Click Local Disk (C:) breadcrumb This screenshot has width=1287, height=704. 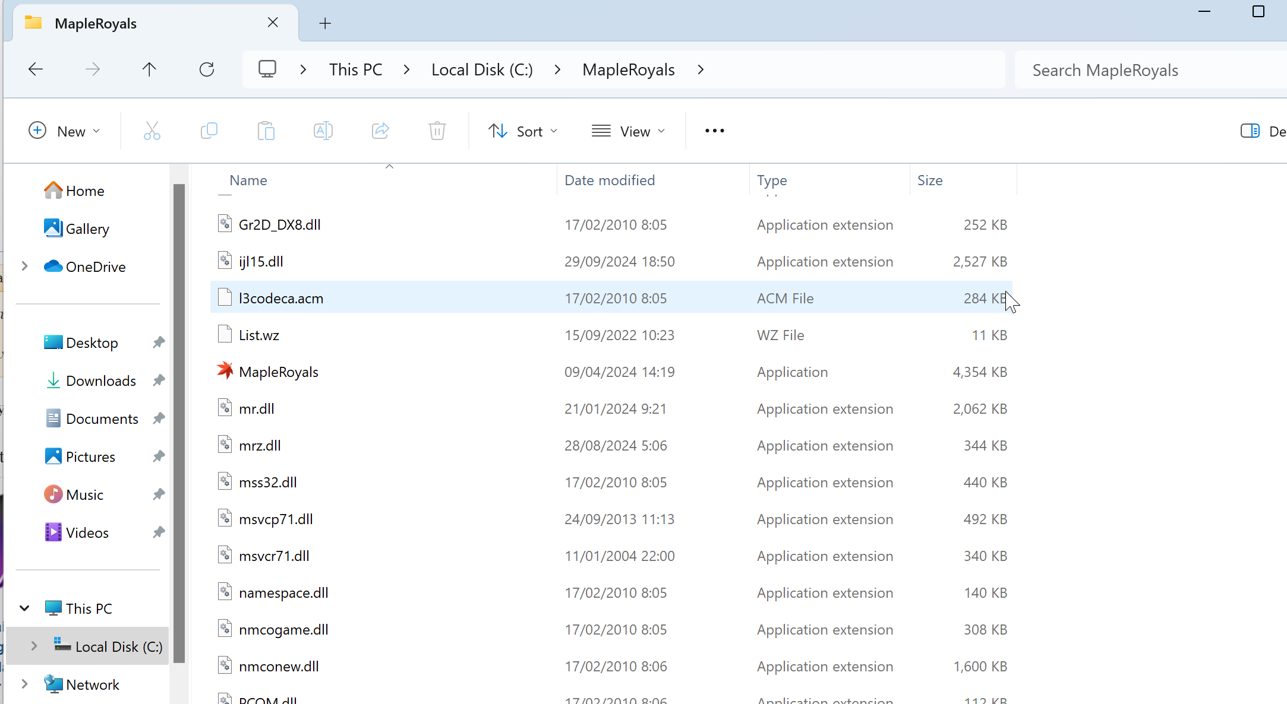point(482,69)
